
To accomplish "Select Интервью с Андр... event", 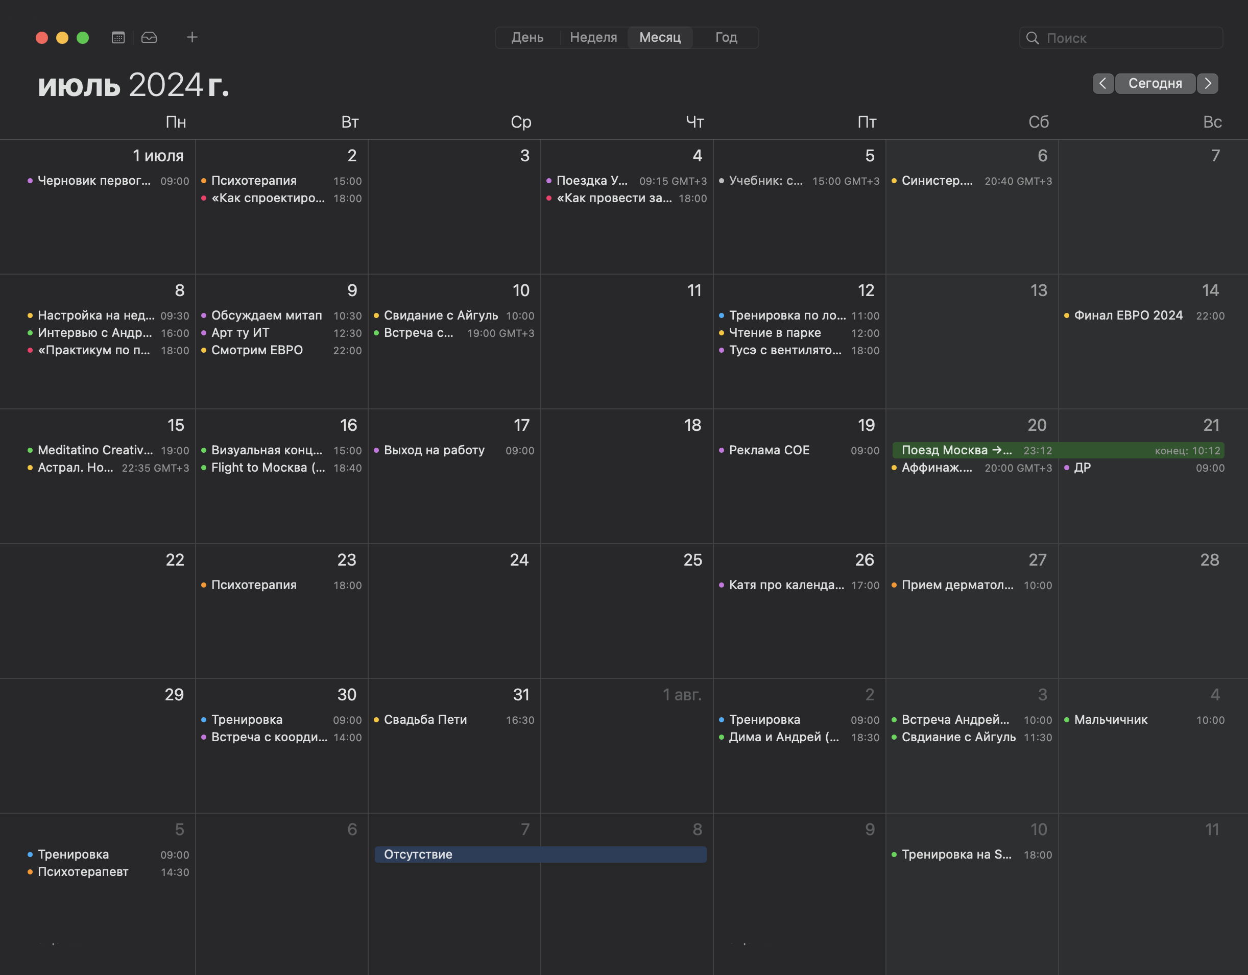I will pyautogui.click(x=108, y=333).
